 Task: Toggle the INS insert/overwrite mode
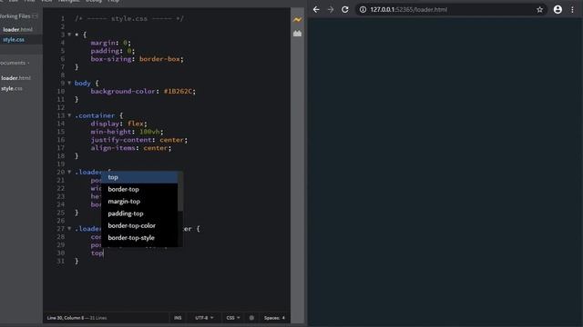point(178,318)
